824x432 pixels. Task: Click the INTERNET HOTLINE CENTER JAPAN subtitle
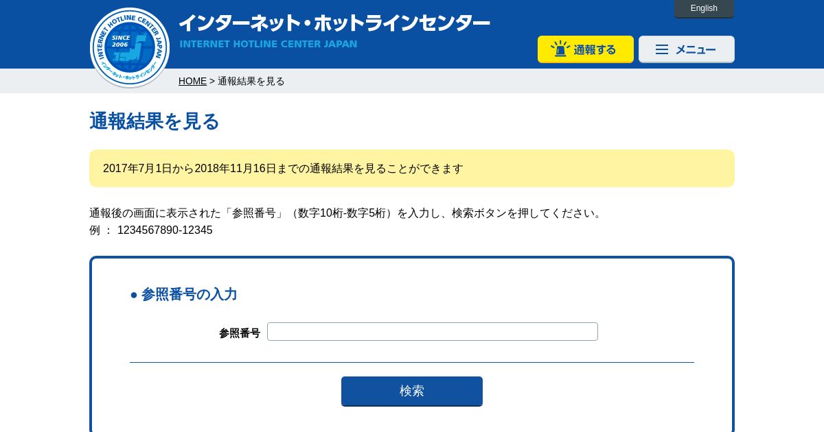click(x=268, y=44)
